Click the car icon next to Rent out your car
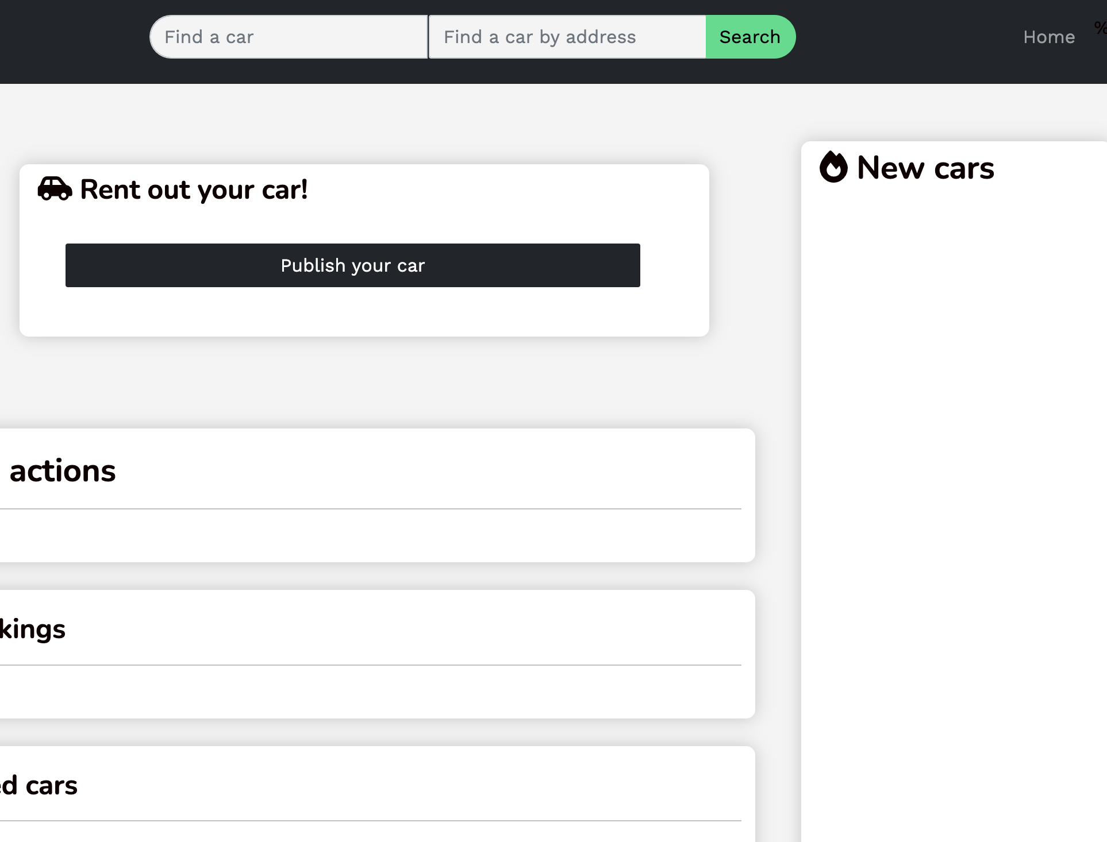Viewport: 1107px width, 842px height. click(55, 188)
